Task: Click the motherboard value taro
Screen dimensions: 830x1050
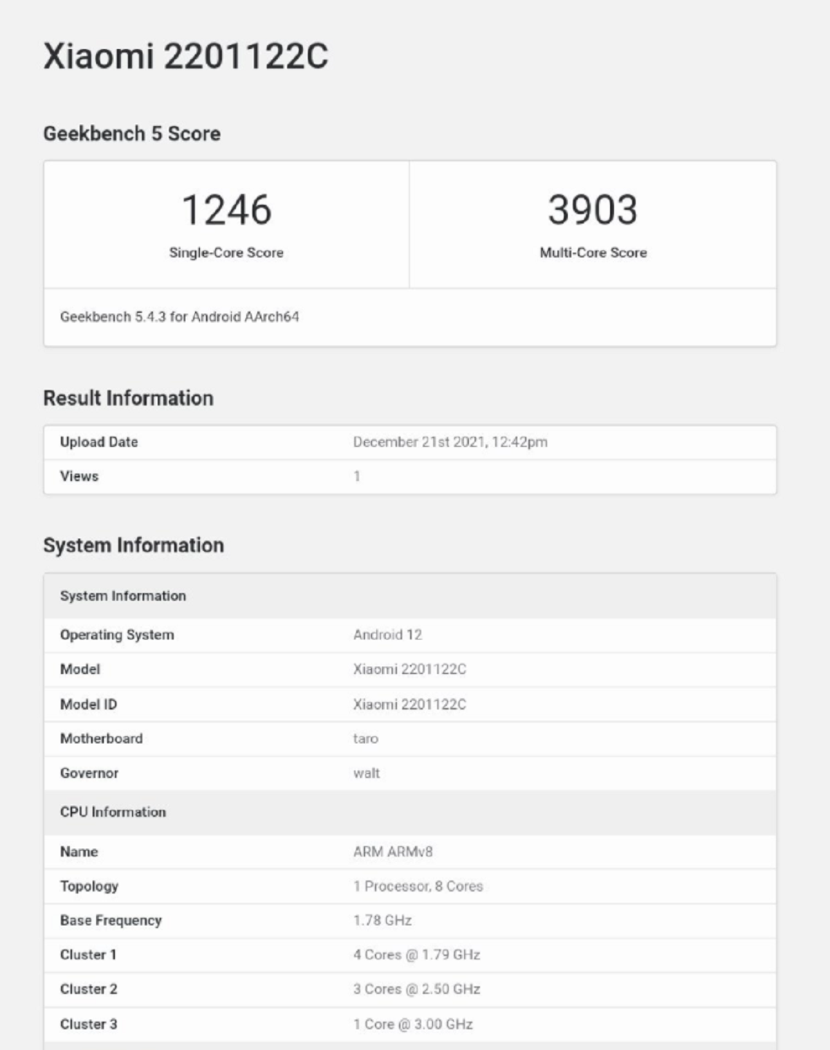Action: tap(365, 739)
